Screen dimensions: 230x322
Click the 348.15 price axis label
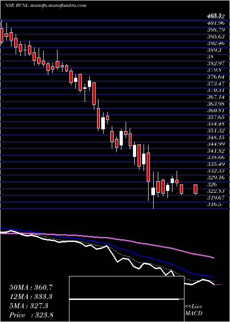click(x=215, y=137)
